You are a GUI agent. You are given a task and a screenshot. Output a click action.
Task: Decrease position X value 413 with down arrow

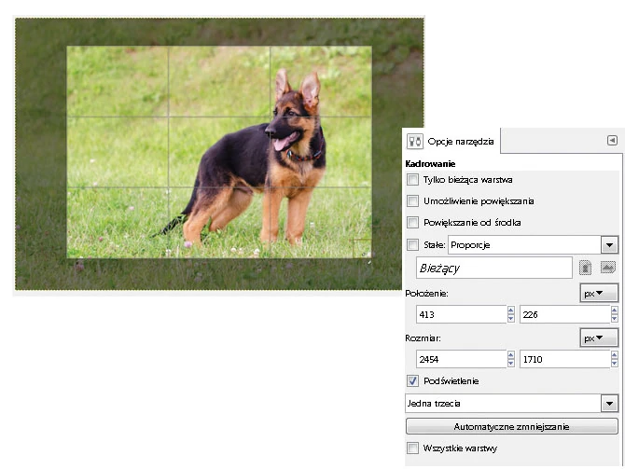point(511,318)
